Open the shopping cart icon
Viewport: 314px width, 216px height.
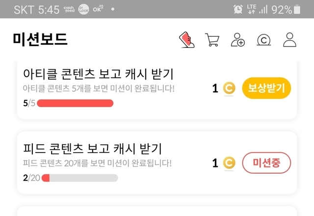[212, 40]
